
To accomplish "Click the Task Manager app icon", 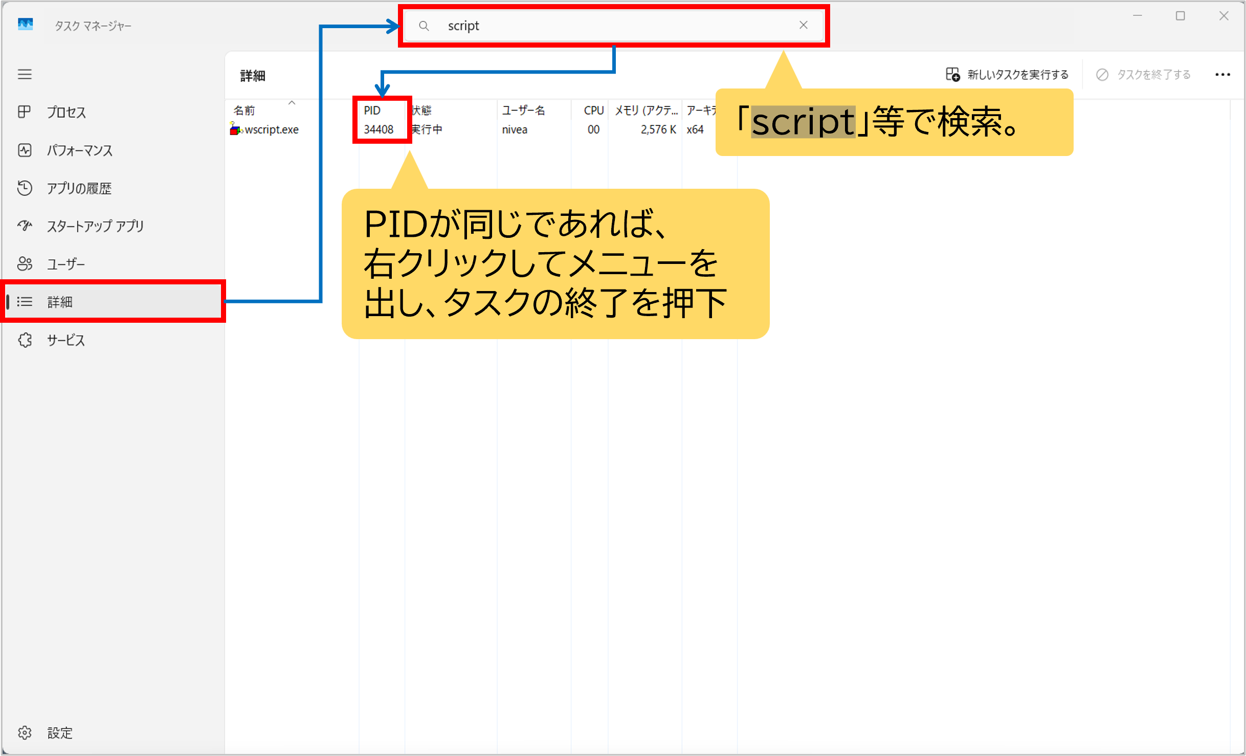I will 25,24.
